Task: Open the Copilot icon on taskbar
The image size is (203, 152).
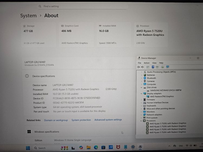Action: [x=81, y=148]
